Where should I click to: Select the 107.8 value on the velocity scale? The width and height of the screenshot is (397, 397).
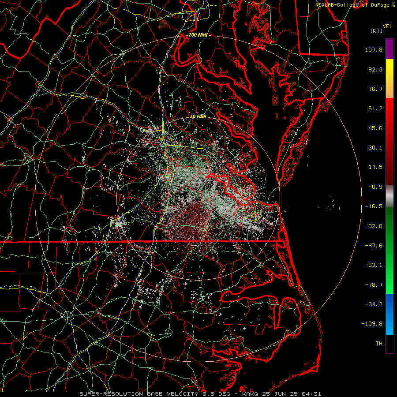click(374, 49)
